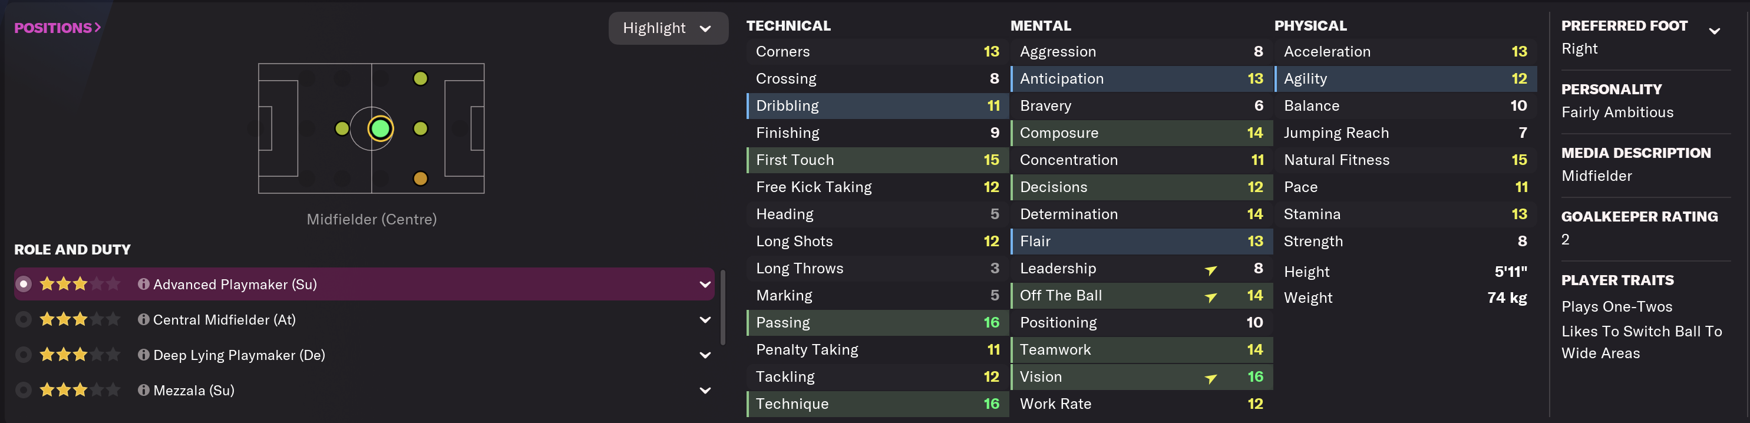Click the bright green centre midfield position dot
1750x423 pixels.
point(381,128)
